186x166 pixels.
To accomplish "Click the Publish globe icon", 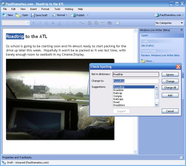I will click(x=74, y=15).
